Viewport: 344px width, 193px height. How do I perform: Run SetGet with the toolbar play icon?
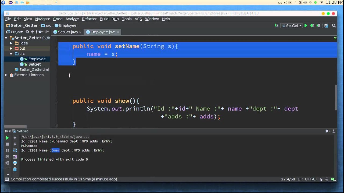(306, 25)
